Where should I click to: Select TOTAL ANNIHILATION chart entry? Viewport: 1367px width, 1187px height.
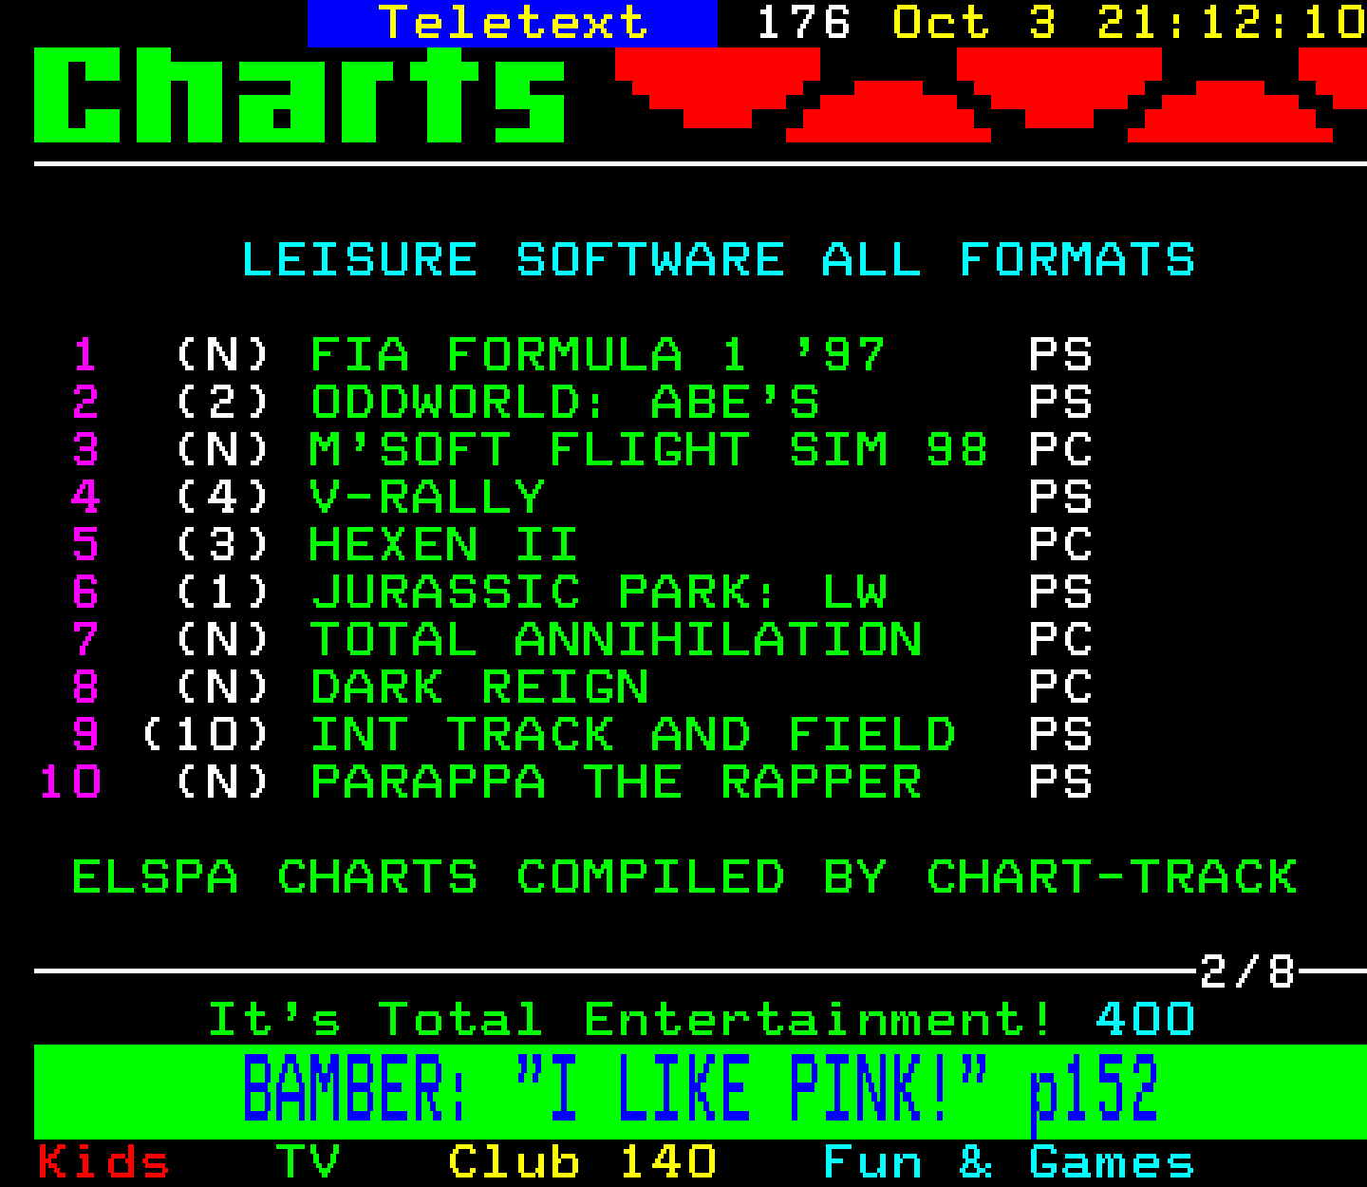[x=616, y=640]
